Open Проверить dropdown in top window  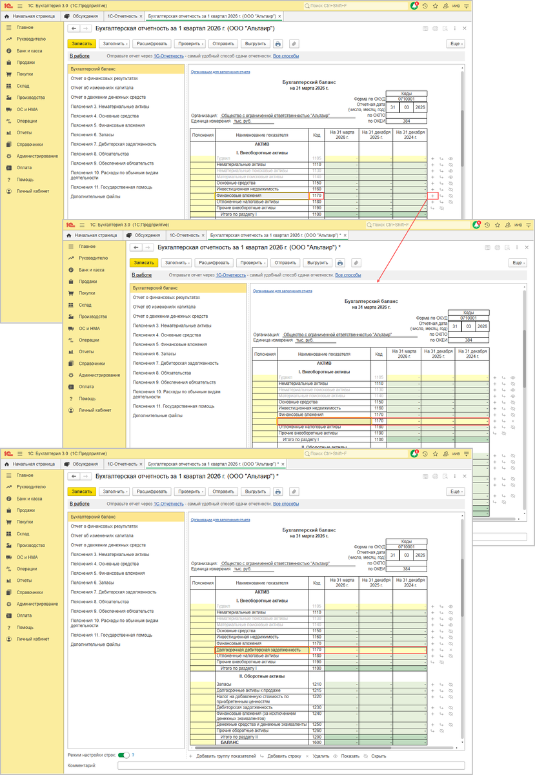[x=191, y=44]
